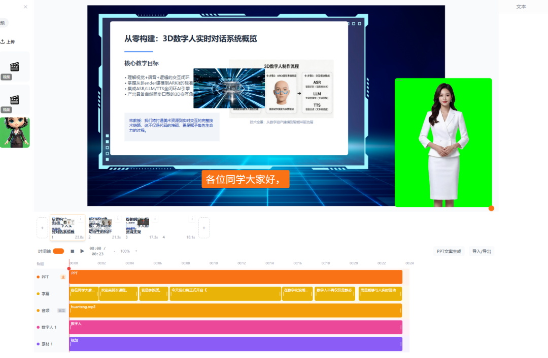This screenshot has height=358, width=548.
Task: Click the red playhead marker at 00:00
Action: [69, 269]
